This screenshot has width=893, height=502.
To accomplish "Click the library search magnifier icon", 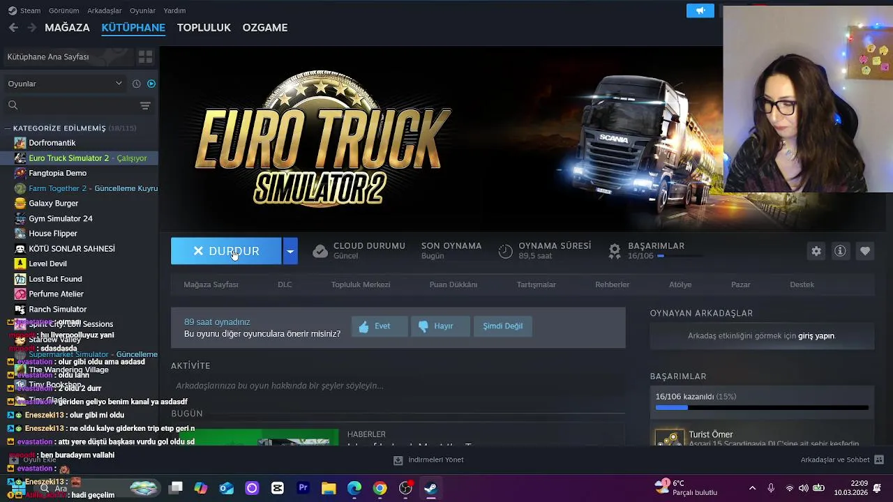I will 13,105.
